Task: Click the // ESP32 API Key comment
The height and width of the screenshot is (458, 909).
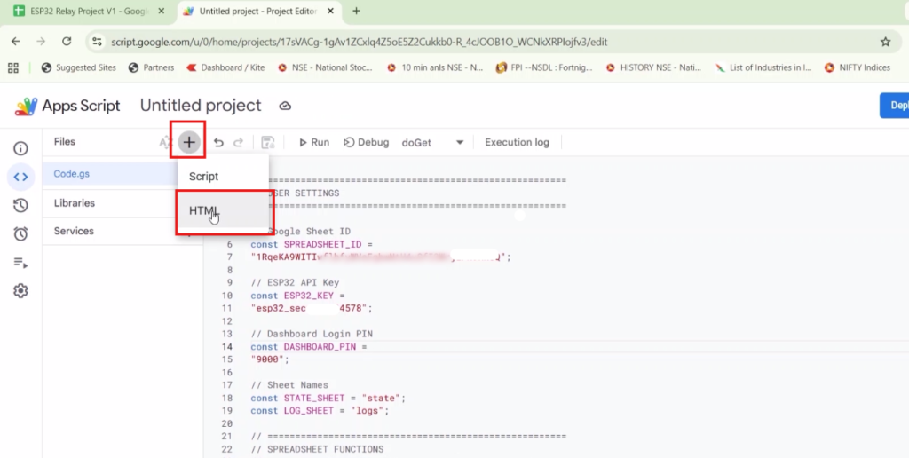Action: [295, 283]
